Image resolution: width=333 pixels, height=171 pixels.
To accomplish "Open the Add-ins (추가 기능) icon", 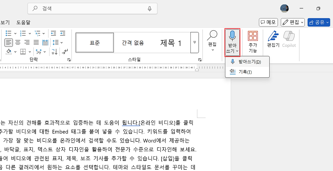I will (253, 42).
